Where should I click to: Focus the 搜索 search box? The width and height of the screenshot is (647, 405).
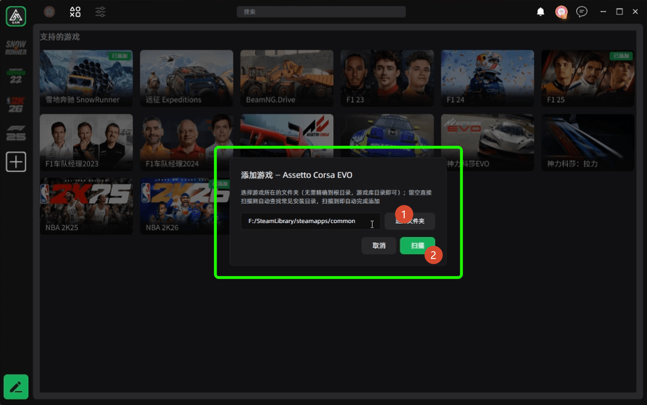pyautogui.click(x=321, y=12)
